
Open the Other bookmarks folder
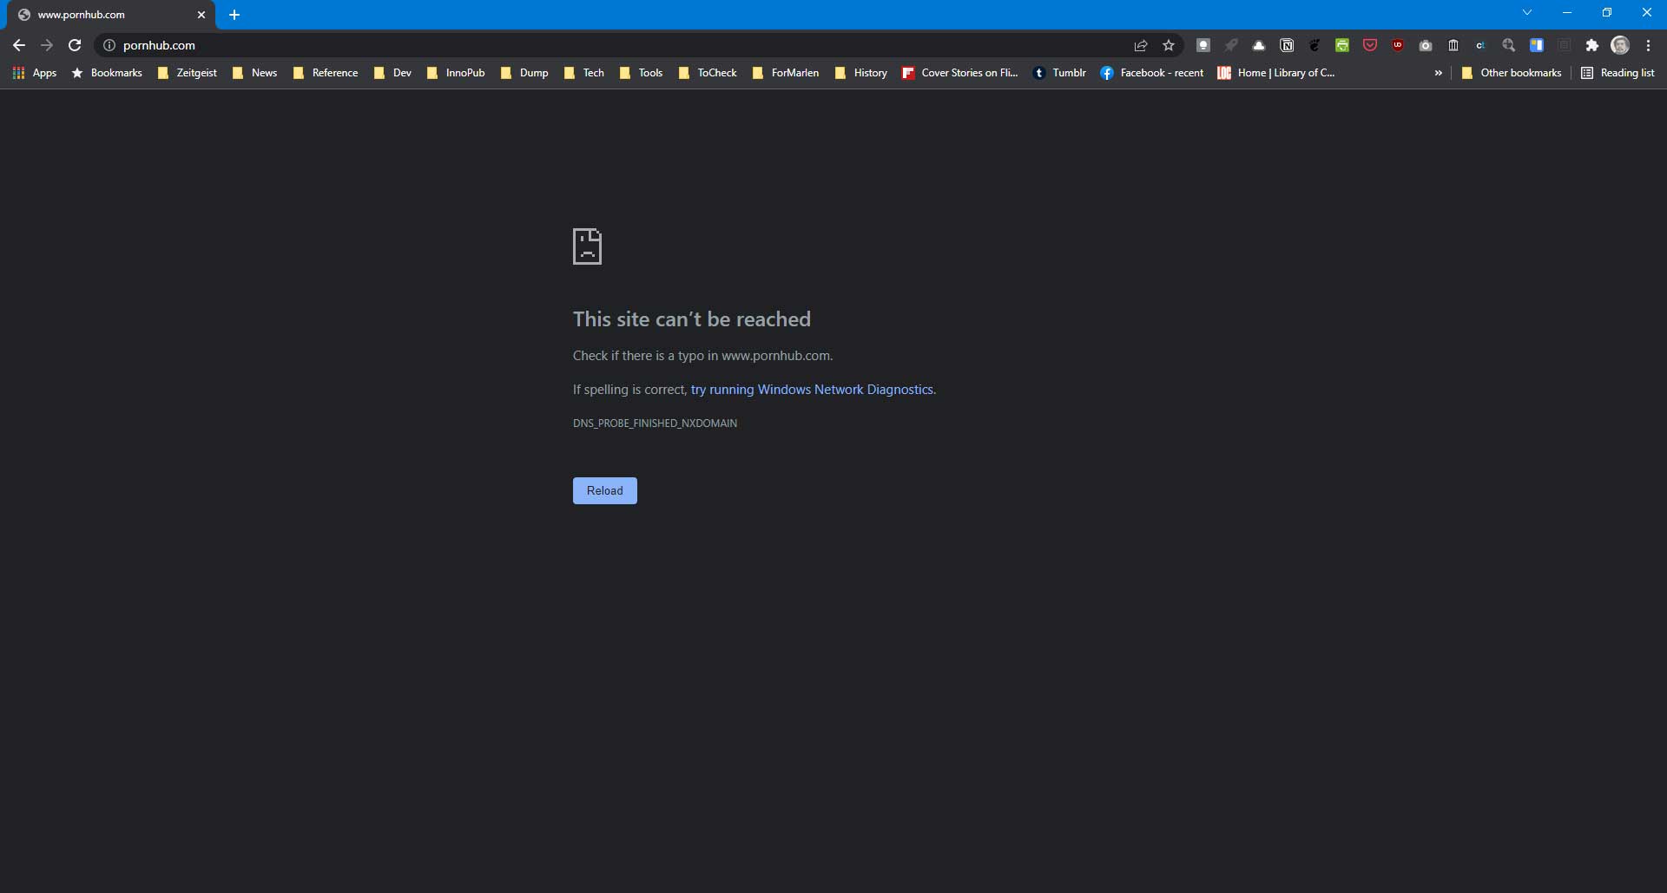coord(1512,73)
